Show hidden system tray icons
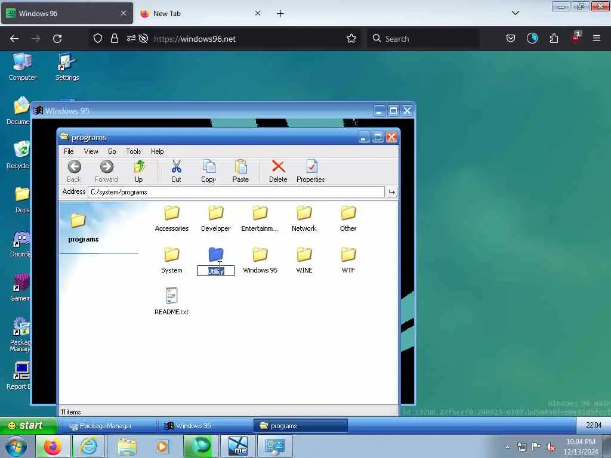The height and width of the screenshot is (458, 611). pos(507,447)
